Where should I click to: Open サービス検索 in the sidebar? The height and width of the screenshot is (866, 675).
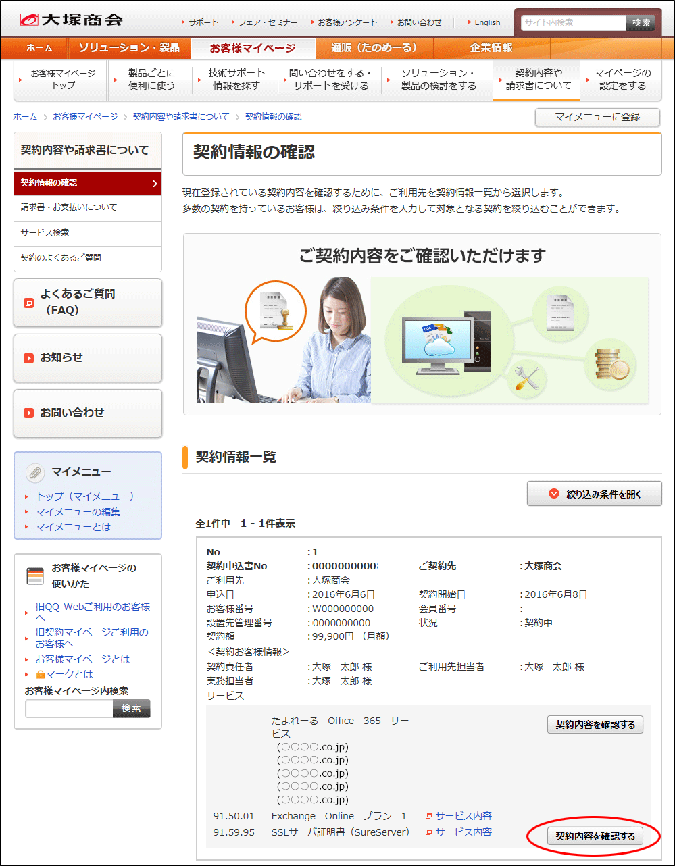[88, 233]
